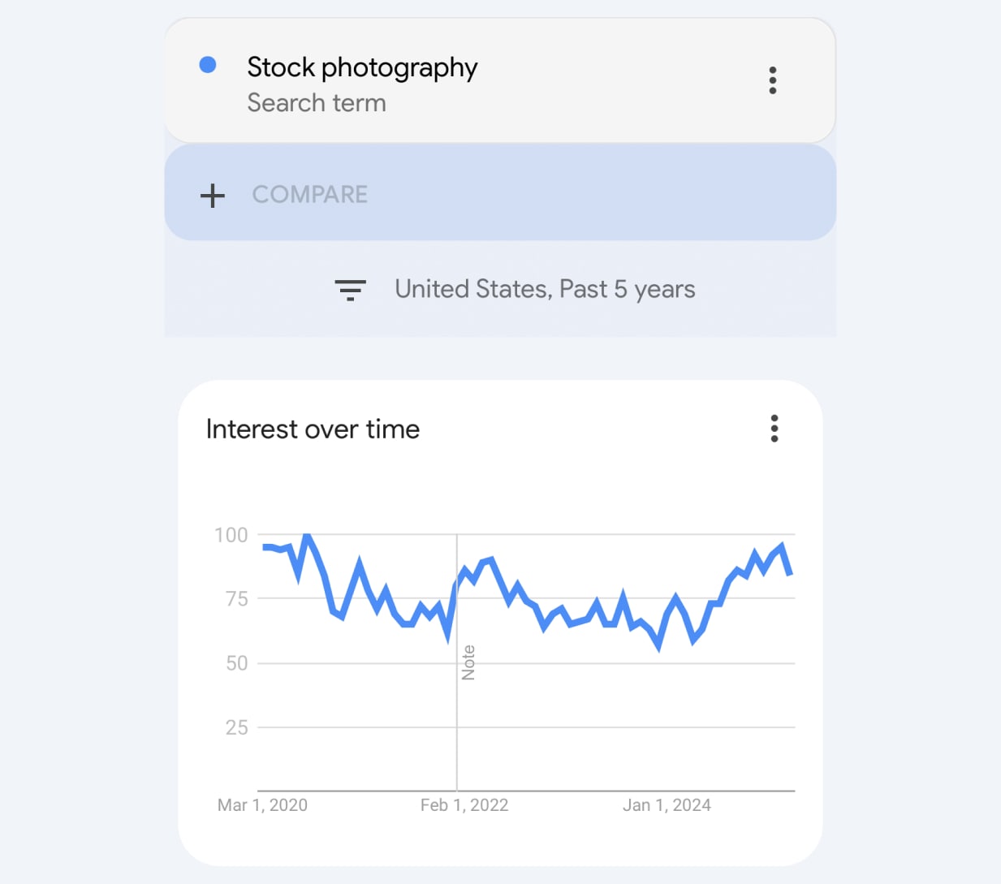Click the highest peak of the trend line
Viewport: 1001px width, 884px height.
(306, 536)
